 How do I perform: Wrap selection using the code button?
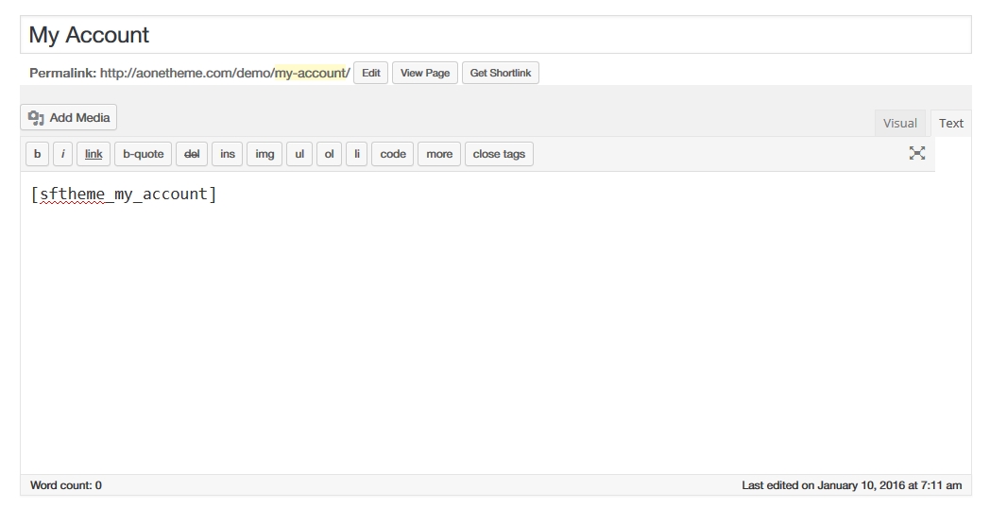pos(393,154)
